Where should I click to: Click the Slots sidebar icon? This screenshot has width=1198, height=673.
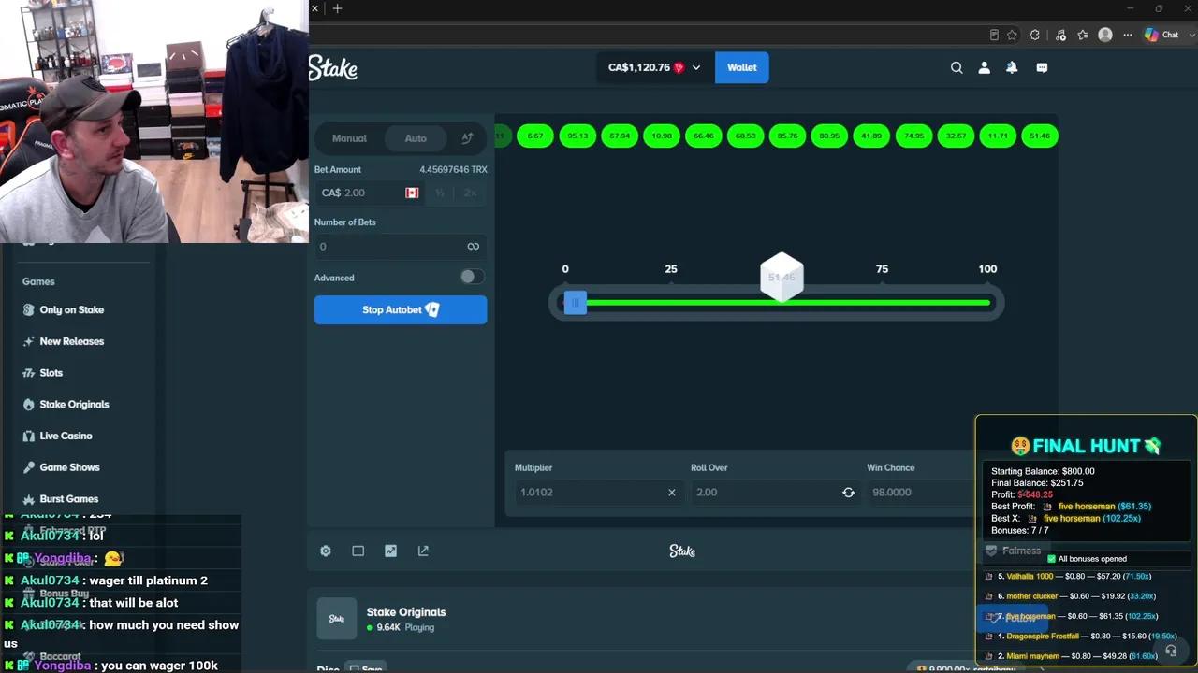(x=29, y=373)
